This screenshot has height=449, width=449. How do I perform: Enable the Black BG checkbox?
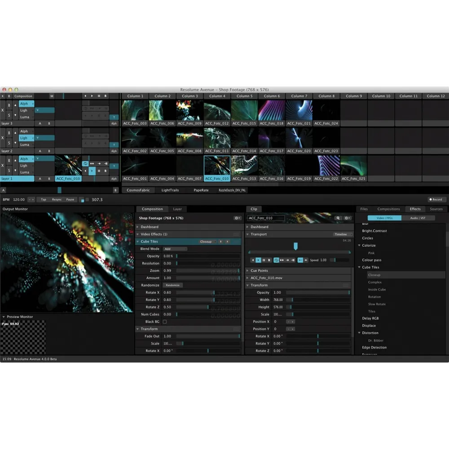point(165,321)
